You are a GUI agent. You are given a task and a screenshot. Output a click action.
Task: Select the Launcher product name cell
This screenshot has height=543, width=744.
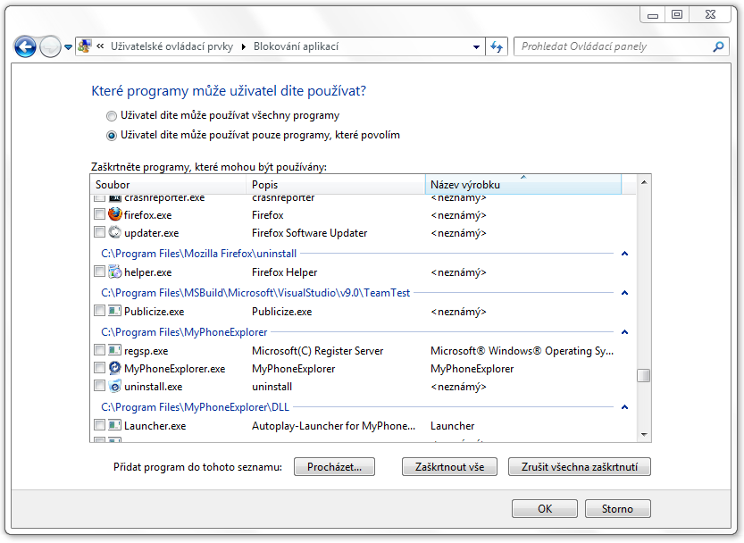pyautogui.click(x=452, y=426)
